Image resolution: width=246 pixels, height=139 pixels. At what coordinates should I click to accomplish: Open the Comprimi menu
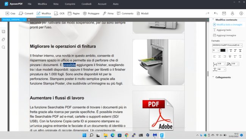click(70, 4)
